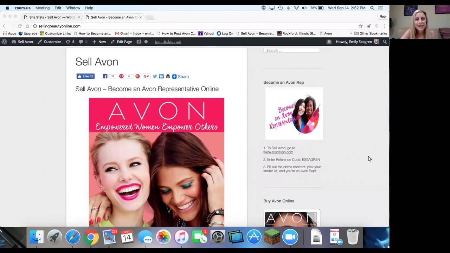Share via the red Google+ circle icon

pyautogui.click(x=137, y=76)
